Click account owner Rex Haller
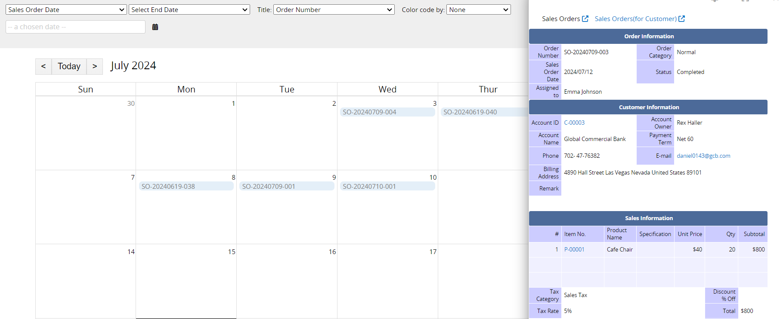This screenshot has height=319, width=780. 689,123
